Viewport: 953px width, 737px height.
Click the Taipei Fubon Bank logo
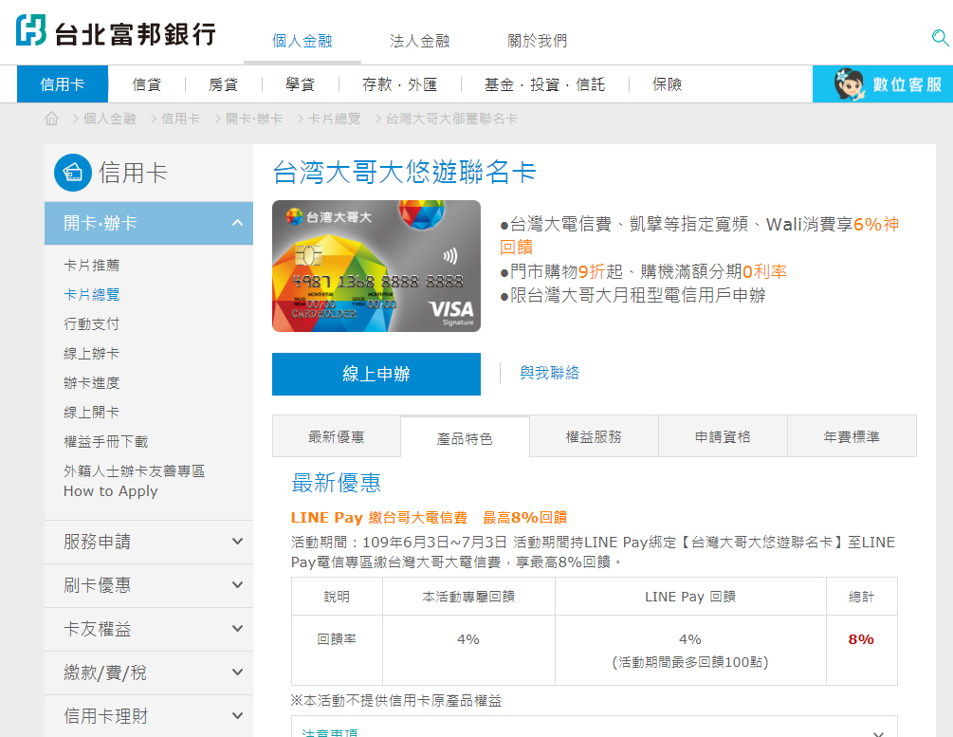[116, 31]
